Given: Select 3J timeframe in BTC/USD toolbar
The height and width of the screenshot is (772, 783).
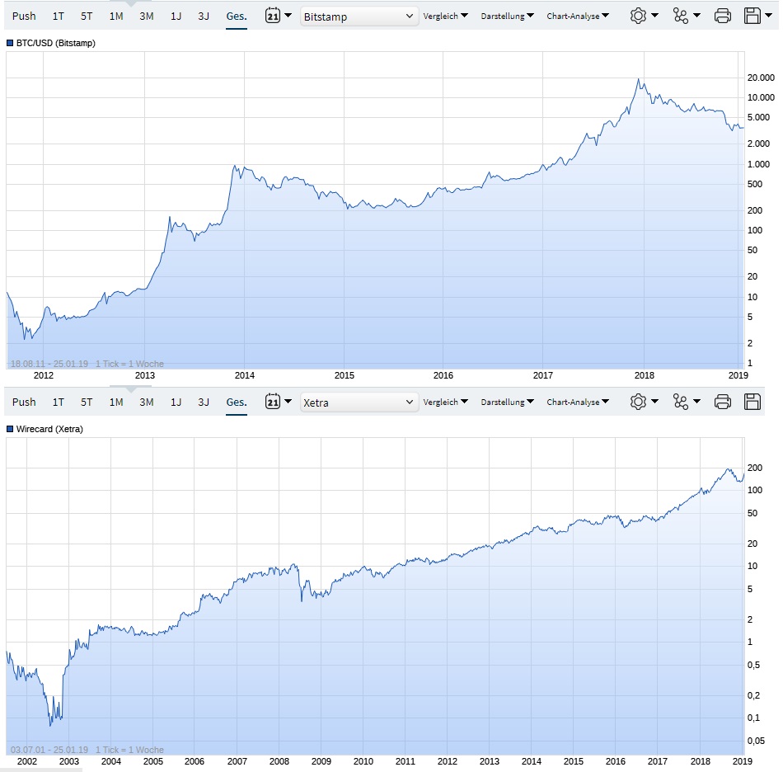Looking at the screenshot, I should click(204, 16).
